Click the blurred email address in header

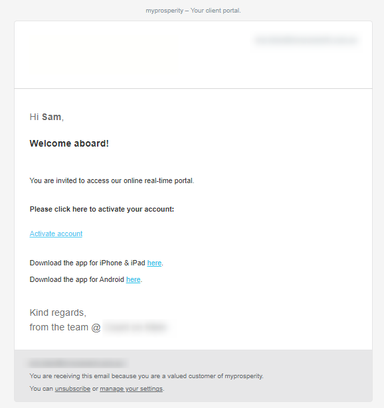[306, 40]
